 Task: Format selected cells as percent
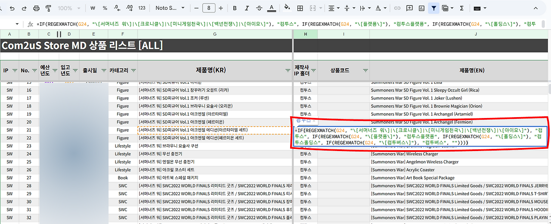105,8
